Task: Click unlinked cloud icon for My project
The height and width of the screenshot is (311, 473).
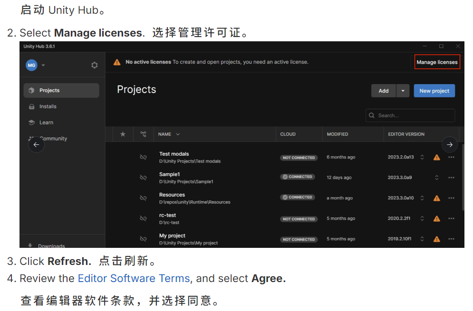Action: [x=143, y=239]
